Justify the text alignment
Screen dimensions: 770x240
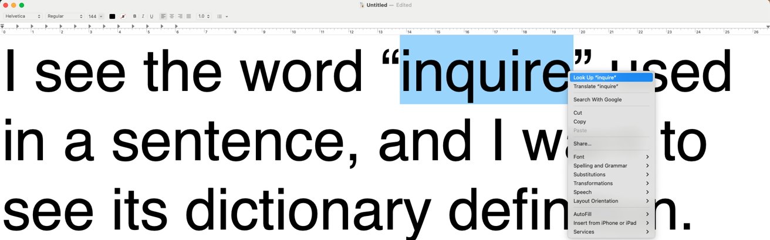click(188, 16)
